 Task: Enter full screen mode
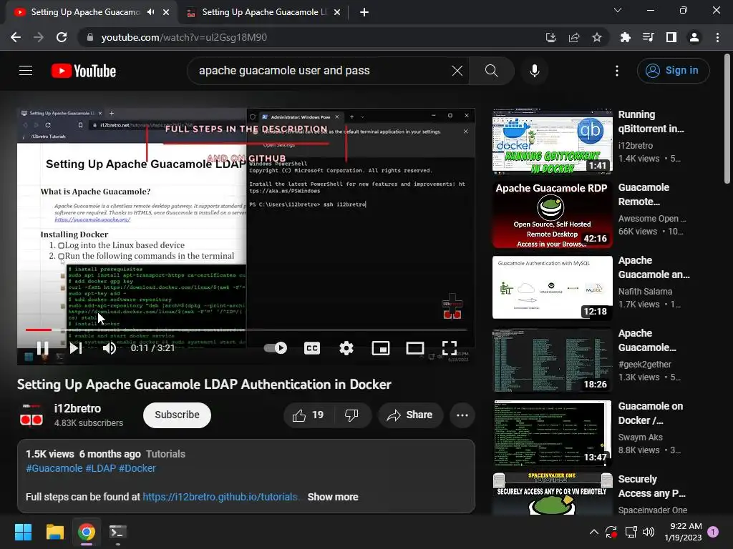[x=450, y=348]
